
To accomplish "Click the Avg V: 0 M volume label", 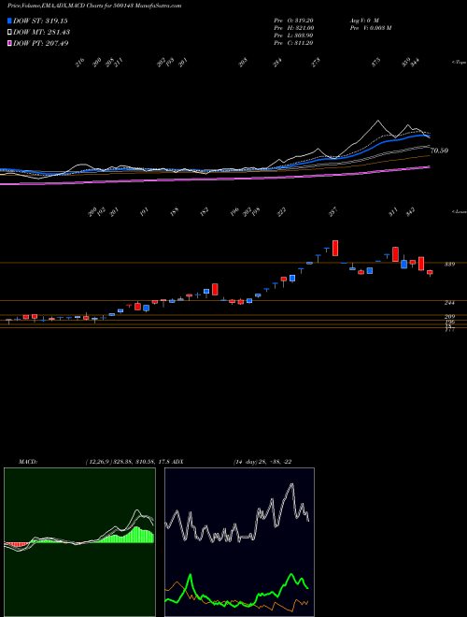I will click(363, 21).
